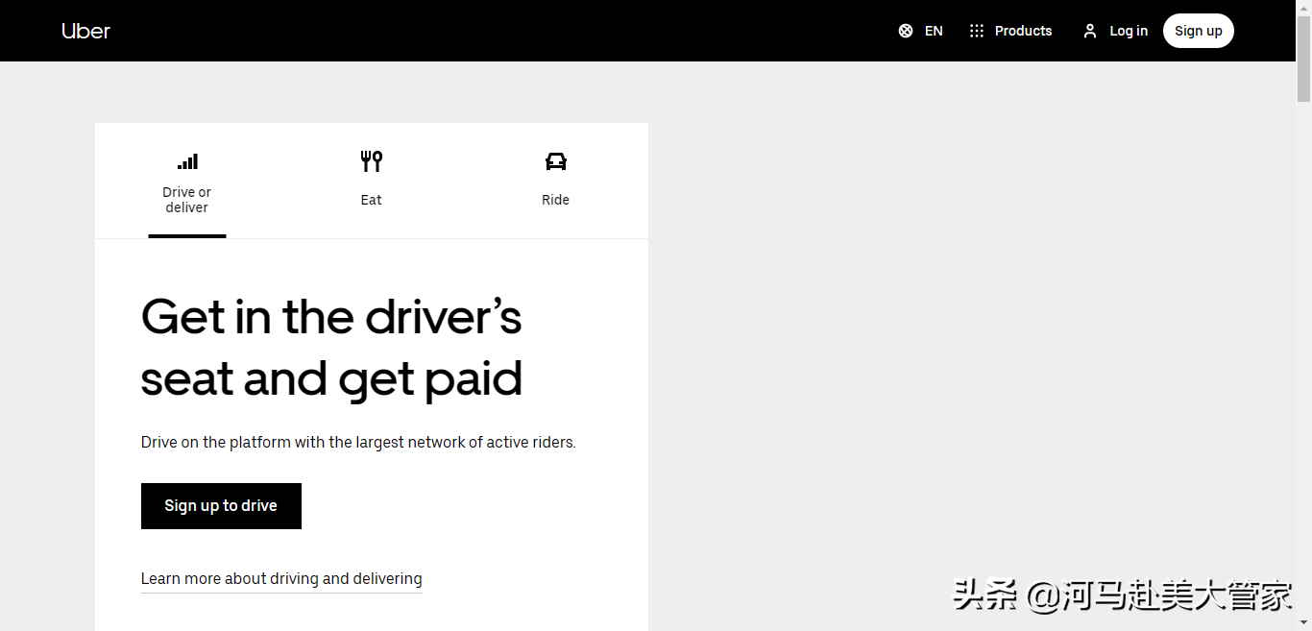This screenshot has width=1312, height=631.
Task: Click the headline "Get in the driver's seat and get paid"
Action: pyautogui.click(x=331, y=348)
